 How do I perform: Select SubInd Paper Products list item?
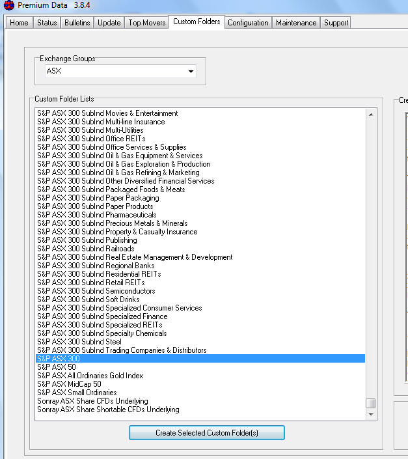(200, 206)
